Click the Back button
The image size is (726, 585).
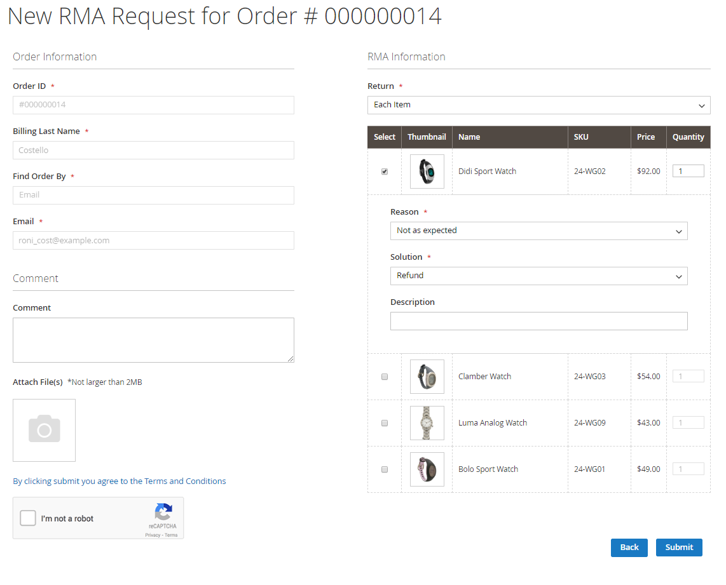629,548
